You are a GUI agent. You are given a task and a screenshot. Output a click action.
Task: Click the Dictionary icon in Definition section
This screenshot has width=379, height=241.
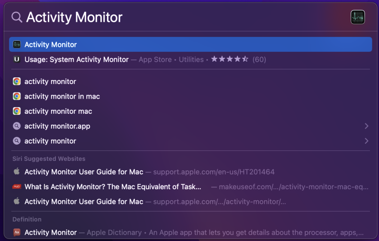tap(17, 232)
